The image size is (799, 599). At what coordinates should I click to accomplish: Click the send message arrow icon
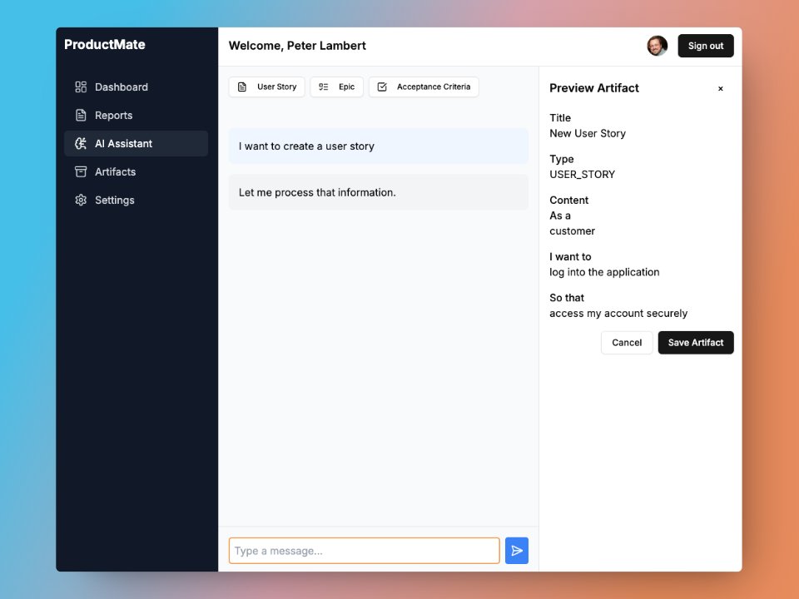click(517, 550)
